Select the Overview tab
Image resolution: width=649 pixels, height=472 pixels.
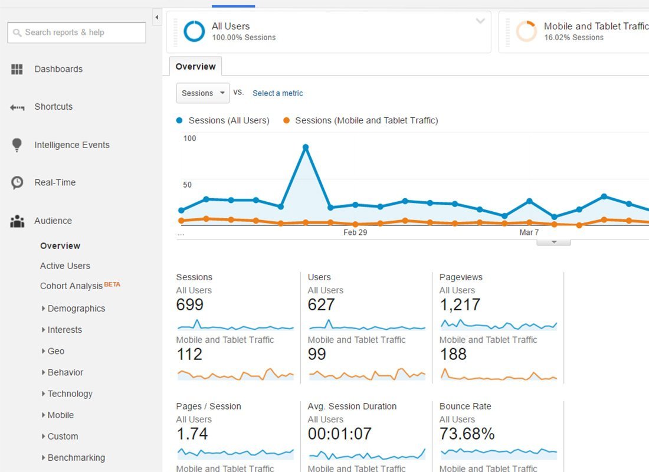point(195,67)
